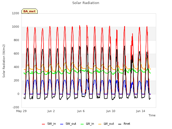Image resolution: width=172 pixels, height=129 pixels.
Task: Toggle the SW_in legend entry
Action: click(x=49, y=124)
